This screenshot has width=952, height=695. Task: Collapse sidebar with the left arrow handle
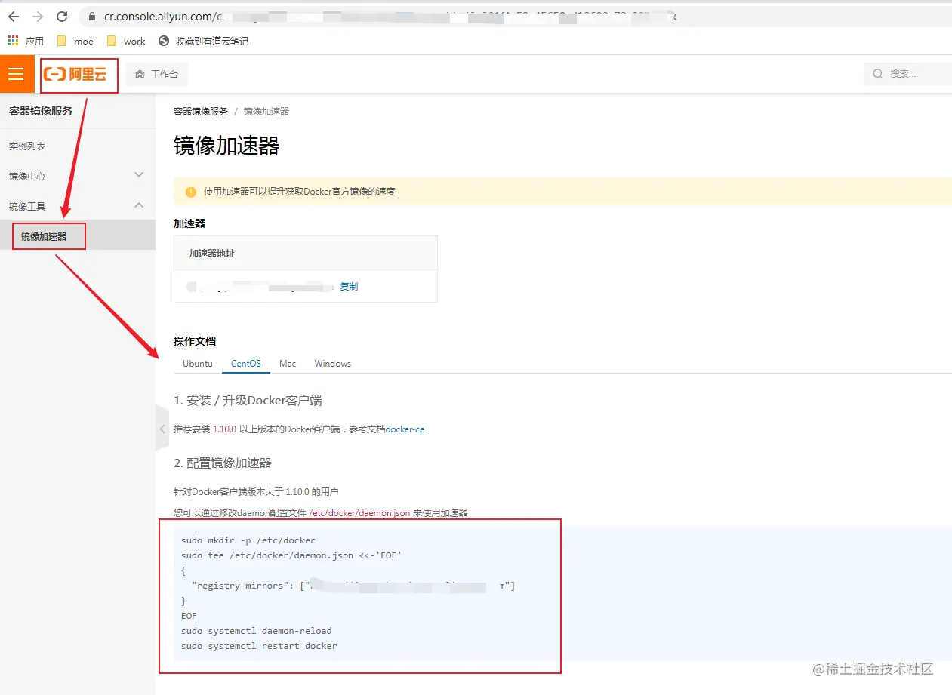162,428
